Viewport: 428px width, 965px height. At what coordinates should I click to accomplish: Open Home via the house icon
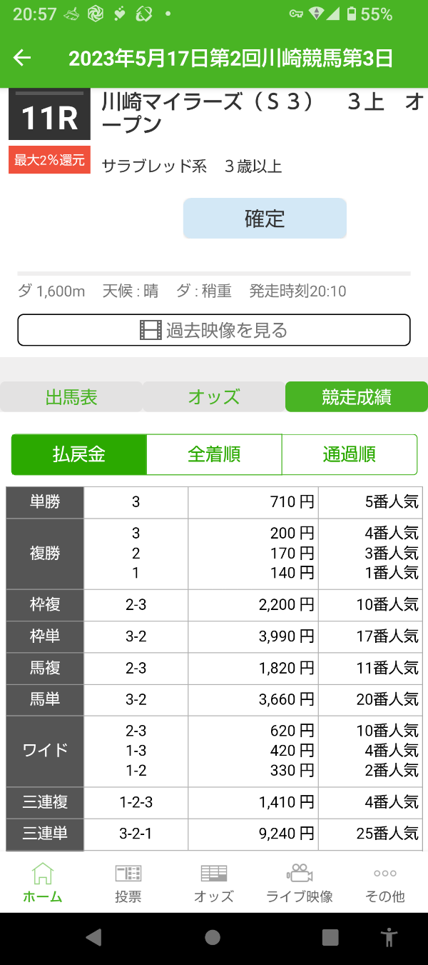(42, 873)
